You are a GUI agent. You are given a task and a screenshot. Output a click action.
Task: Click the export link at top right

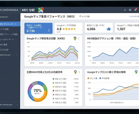(134, 16)
